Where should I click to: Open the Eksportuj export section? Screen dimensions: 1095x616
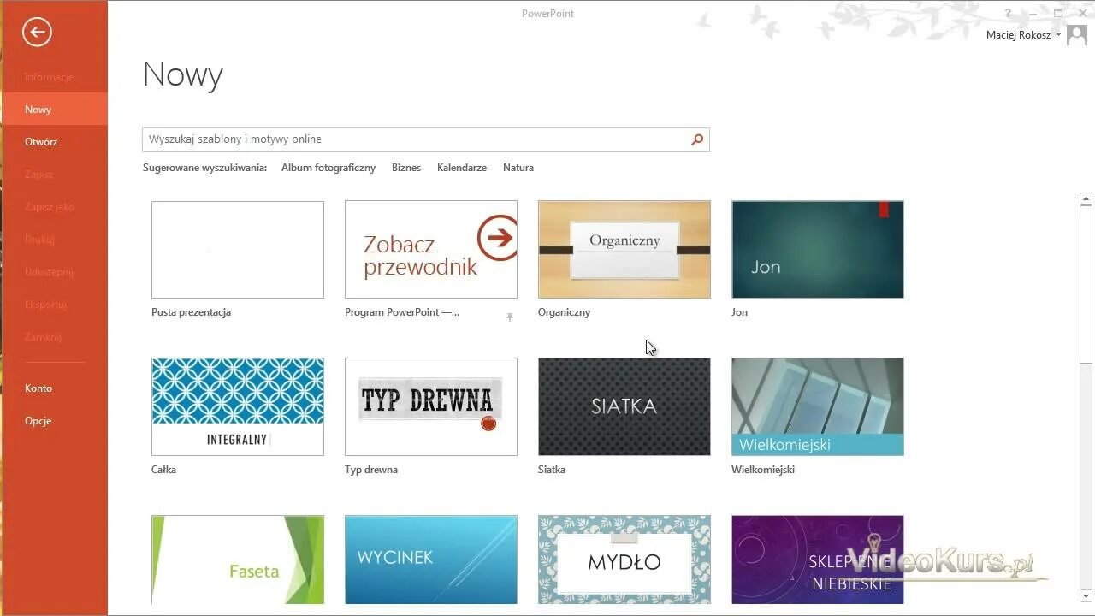pos(47,305)
